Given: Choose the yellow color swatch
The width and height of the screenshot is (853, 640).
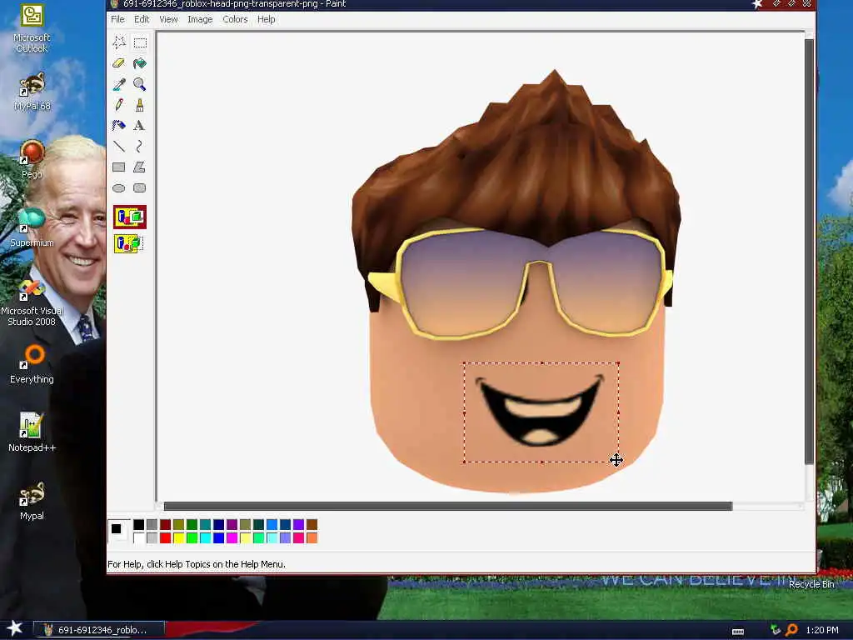Looking at the screenshot, I should coord(178,537).
